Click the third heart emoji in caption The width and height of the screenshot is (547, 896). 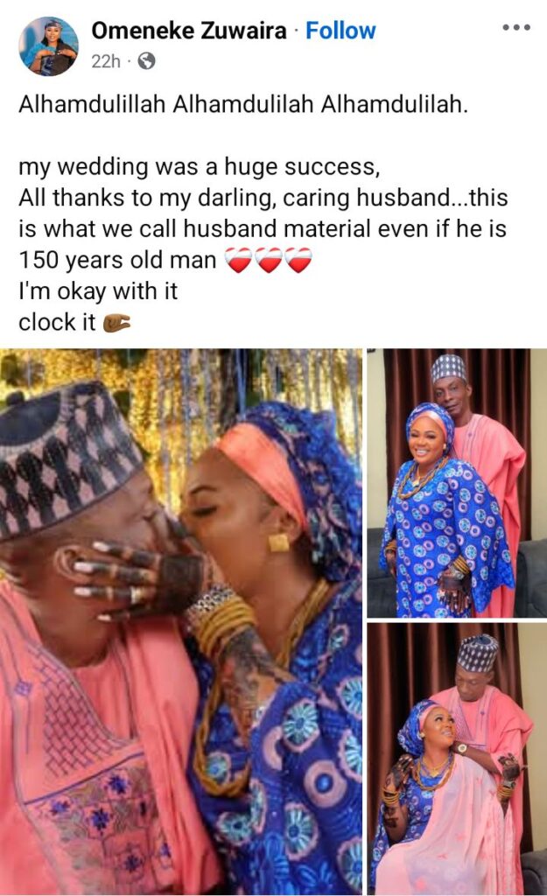point(298,260)
